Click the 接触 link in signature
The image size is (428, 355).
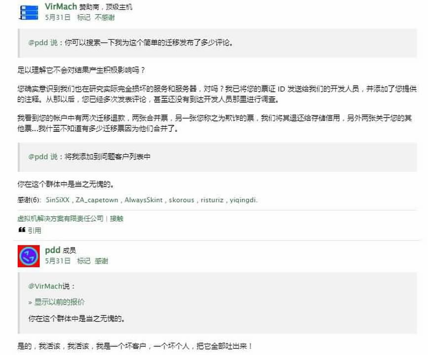(x=117, y=218)
